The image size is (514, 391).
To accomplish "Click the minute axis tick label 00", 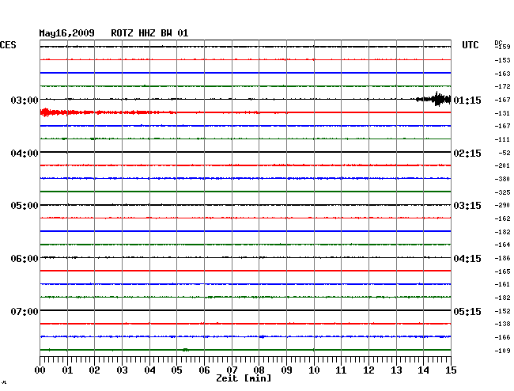I will click(x=40, y=370).
